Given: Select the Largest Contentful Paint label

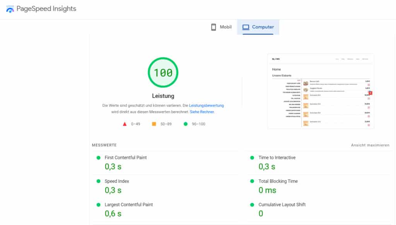Looking at the screenshot, I should click(128, 205).
